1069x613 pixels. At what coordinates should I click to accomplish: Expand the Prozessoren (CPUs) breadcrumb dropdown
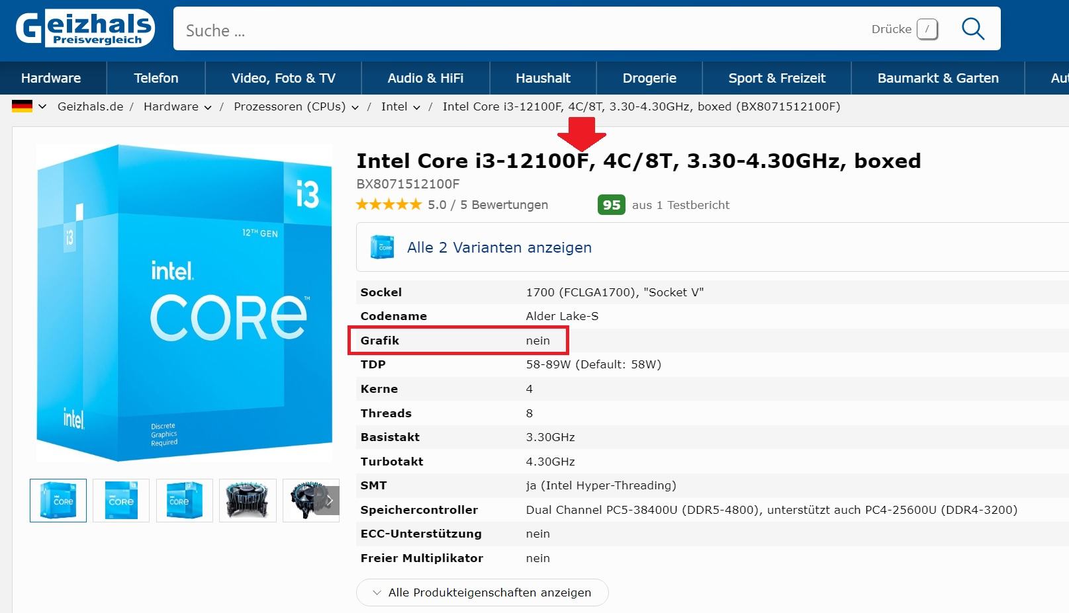tap(355, 107)
